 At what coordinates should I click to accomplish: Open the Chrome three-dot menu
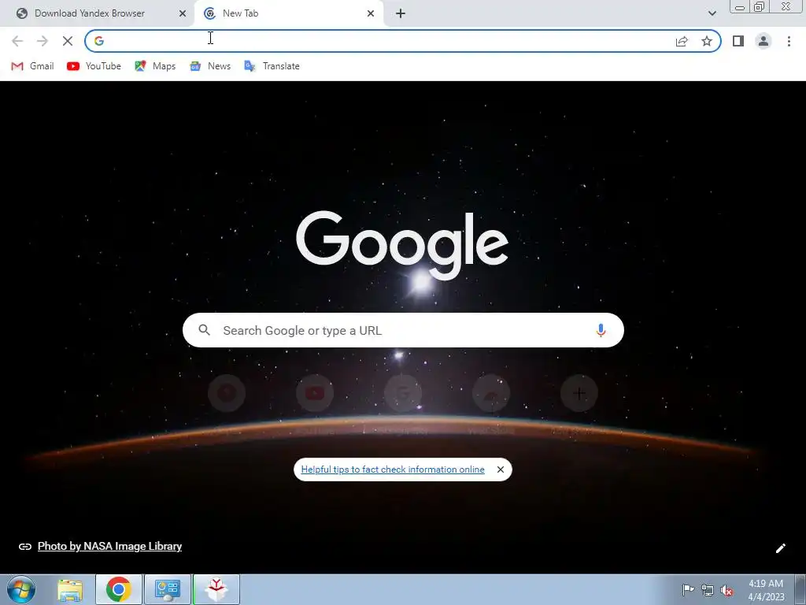[789, 41]
